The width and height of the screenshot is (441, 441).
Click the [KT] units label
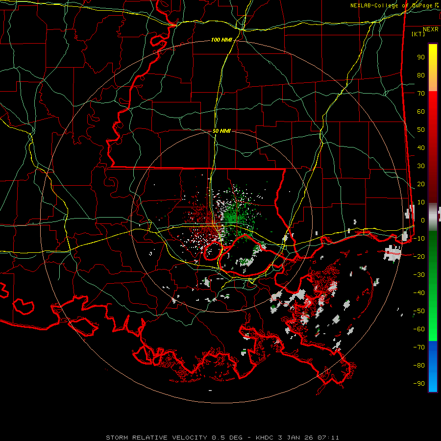coord(418,34)
